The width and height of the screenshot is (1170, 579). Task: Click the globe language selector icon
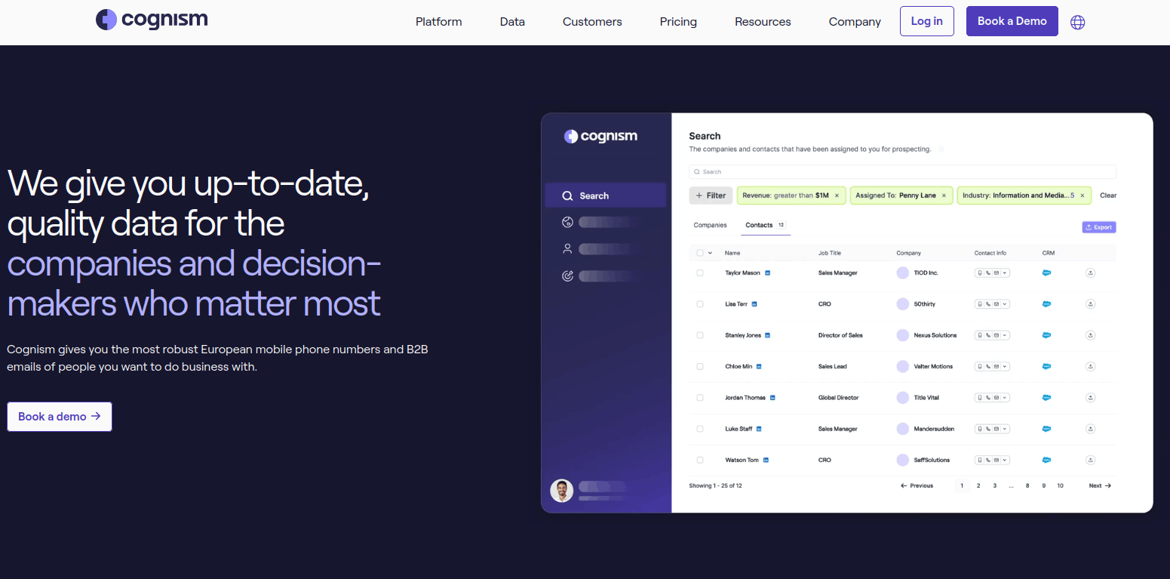[1077, 22]
